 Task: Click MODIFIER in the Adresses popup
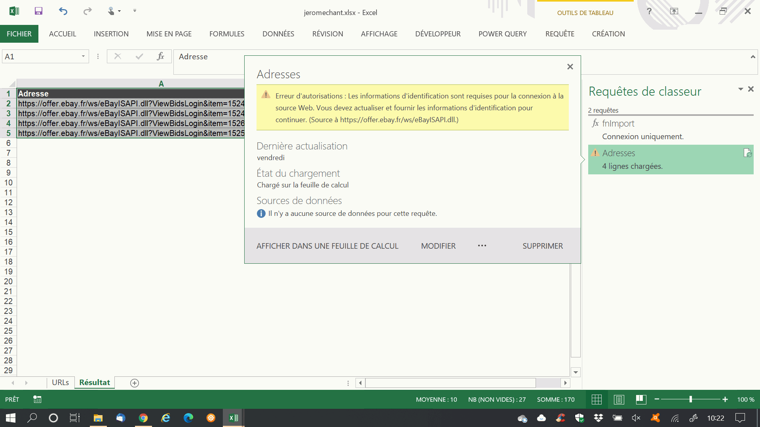438,246
